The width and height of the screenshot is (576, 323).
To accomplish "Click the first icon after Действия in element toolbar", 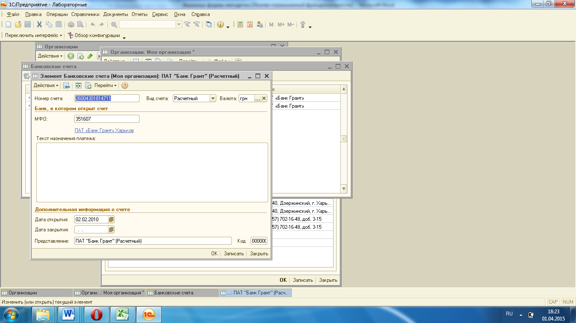I will pos(67,85).
